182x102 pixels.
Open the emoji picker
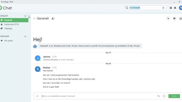tap(164, 96)
